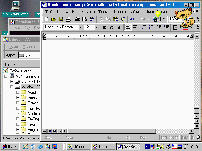Select the Archiv folder in tree

click(x=32, y=98)
